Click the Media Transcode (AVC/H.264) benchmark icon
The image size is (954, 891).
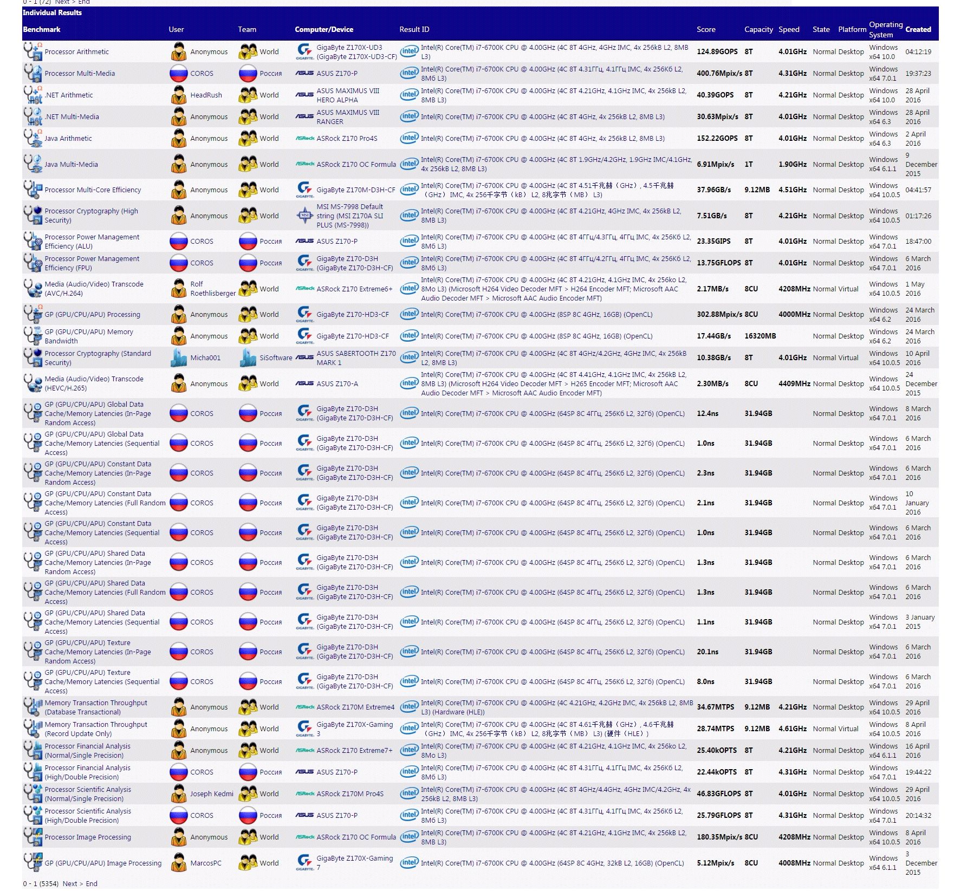(33, 289)
